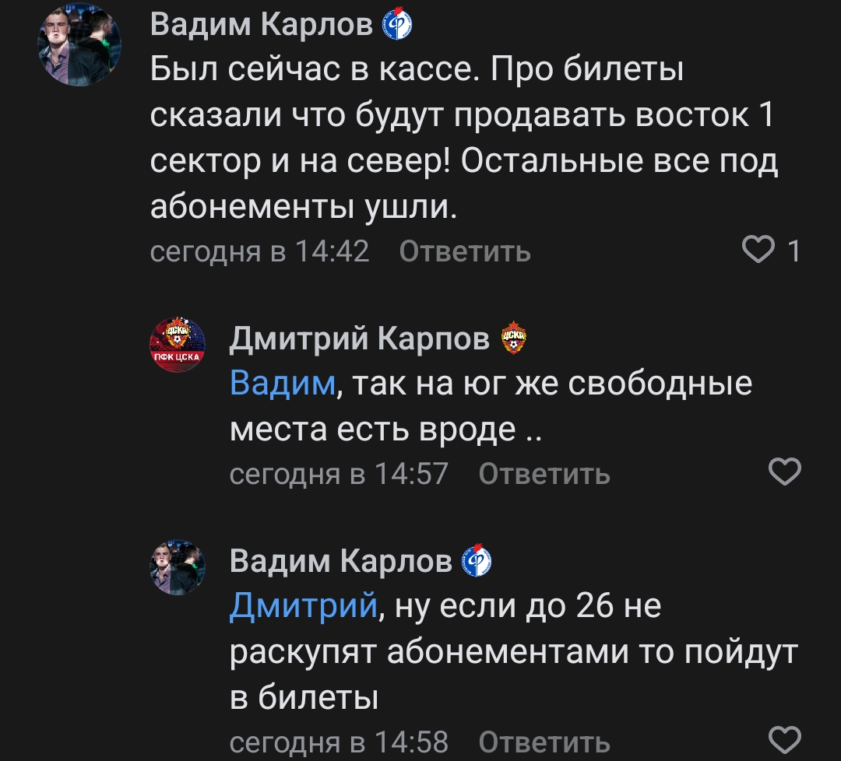Like Дмитрий Карпов's reply with the heart
The width and height of the screenshot is (841, 761).
click(784, 472)
